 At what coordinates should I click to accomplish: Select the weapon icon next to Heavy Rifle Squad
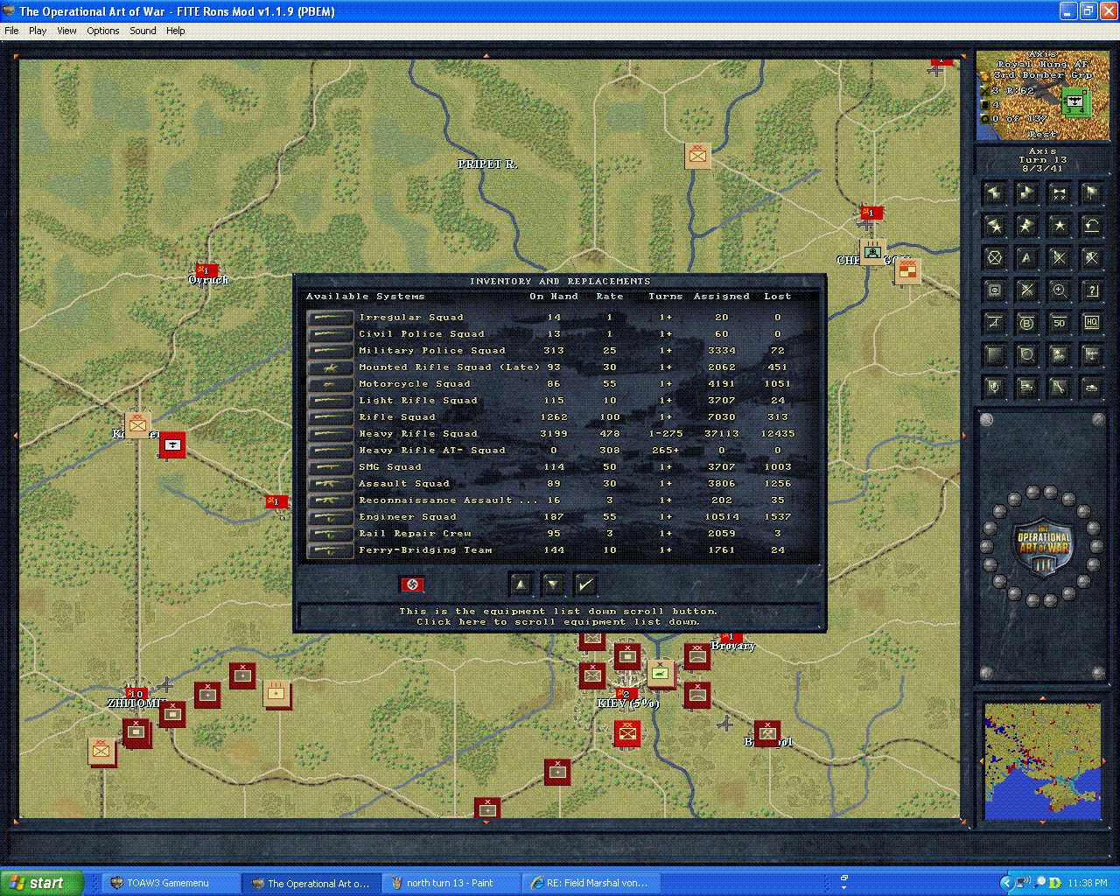[x=329, y=434]
